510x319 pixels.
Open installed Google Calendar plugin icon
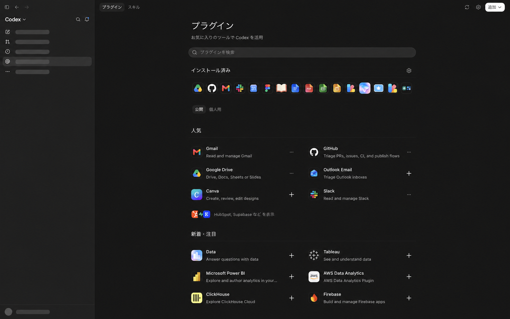click(x=253, y=88)
